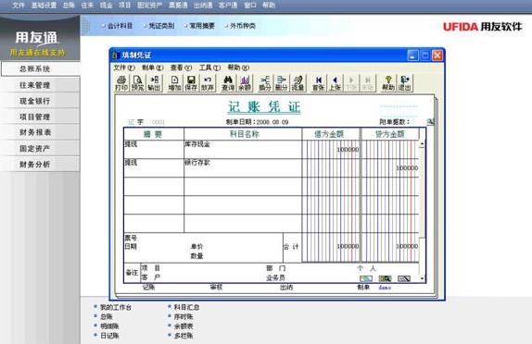
Task: Select the 库存现金 account cell
Action: [243, 149]
